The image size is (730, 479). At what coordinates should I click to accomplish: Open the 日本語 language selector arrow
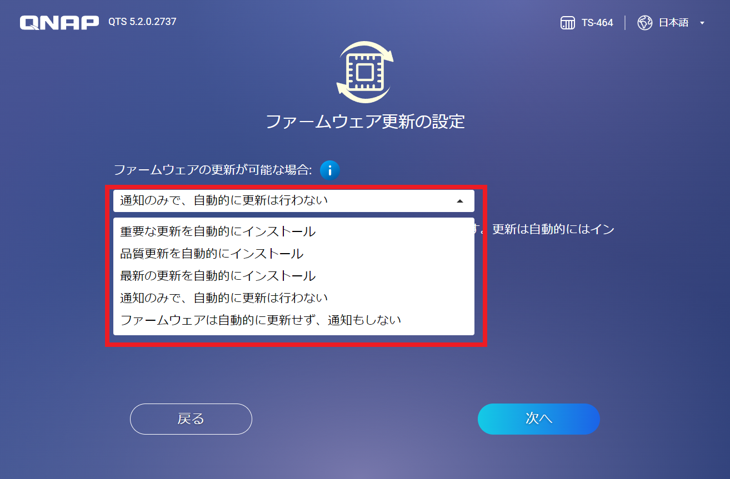coord(702,23)
